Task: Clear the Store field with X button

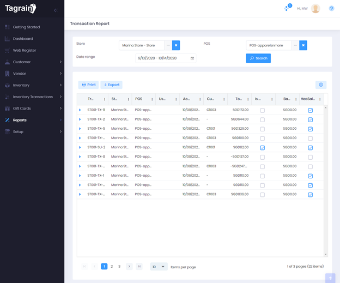Action: point(176,45)
